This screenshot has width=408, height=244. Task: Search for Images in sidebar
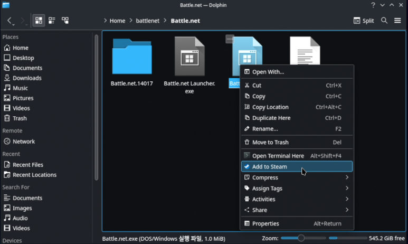pos(47,208)
